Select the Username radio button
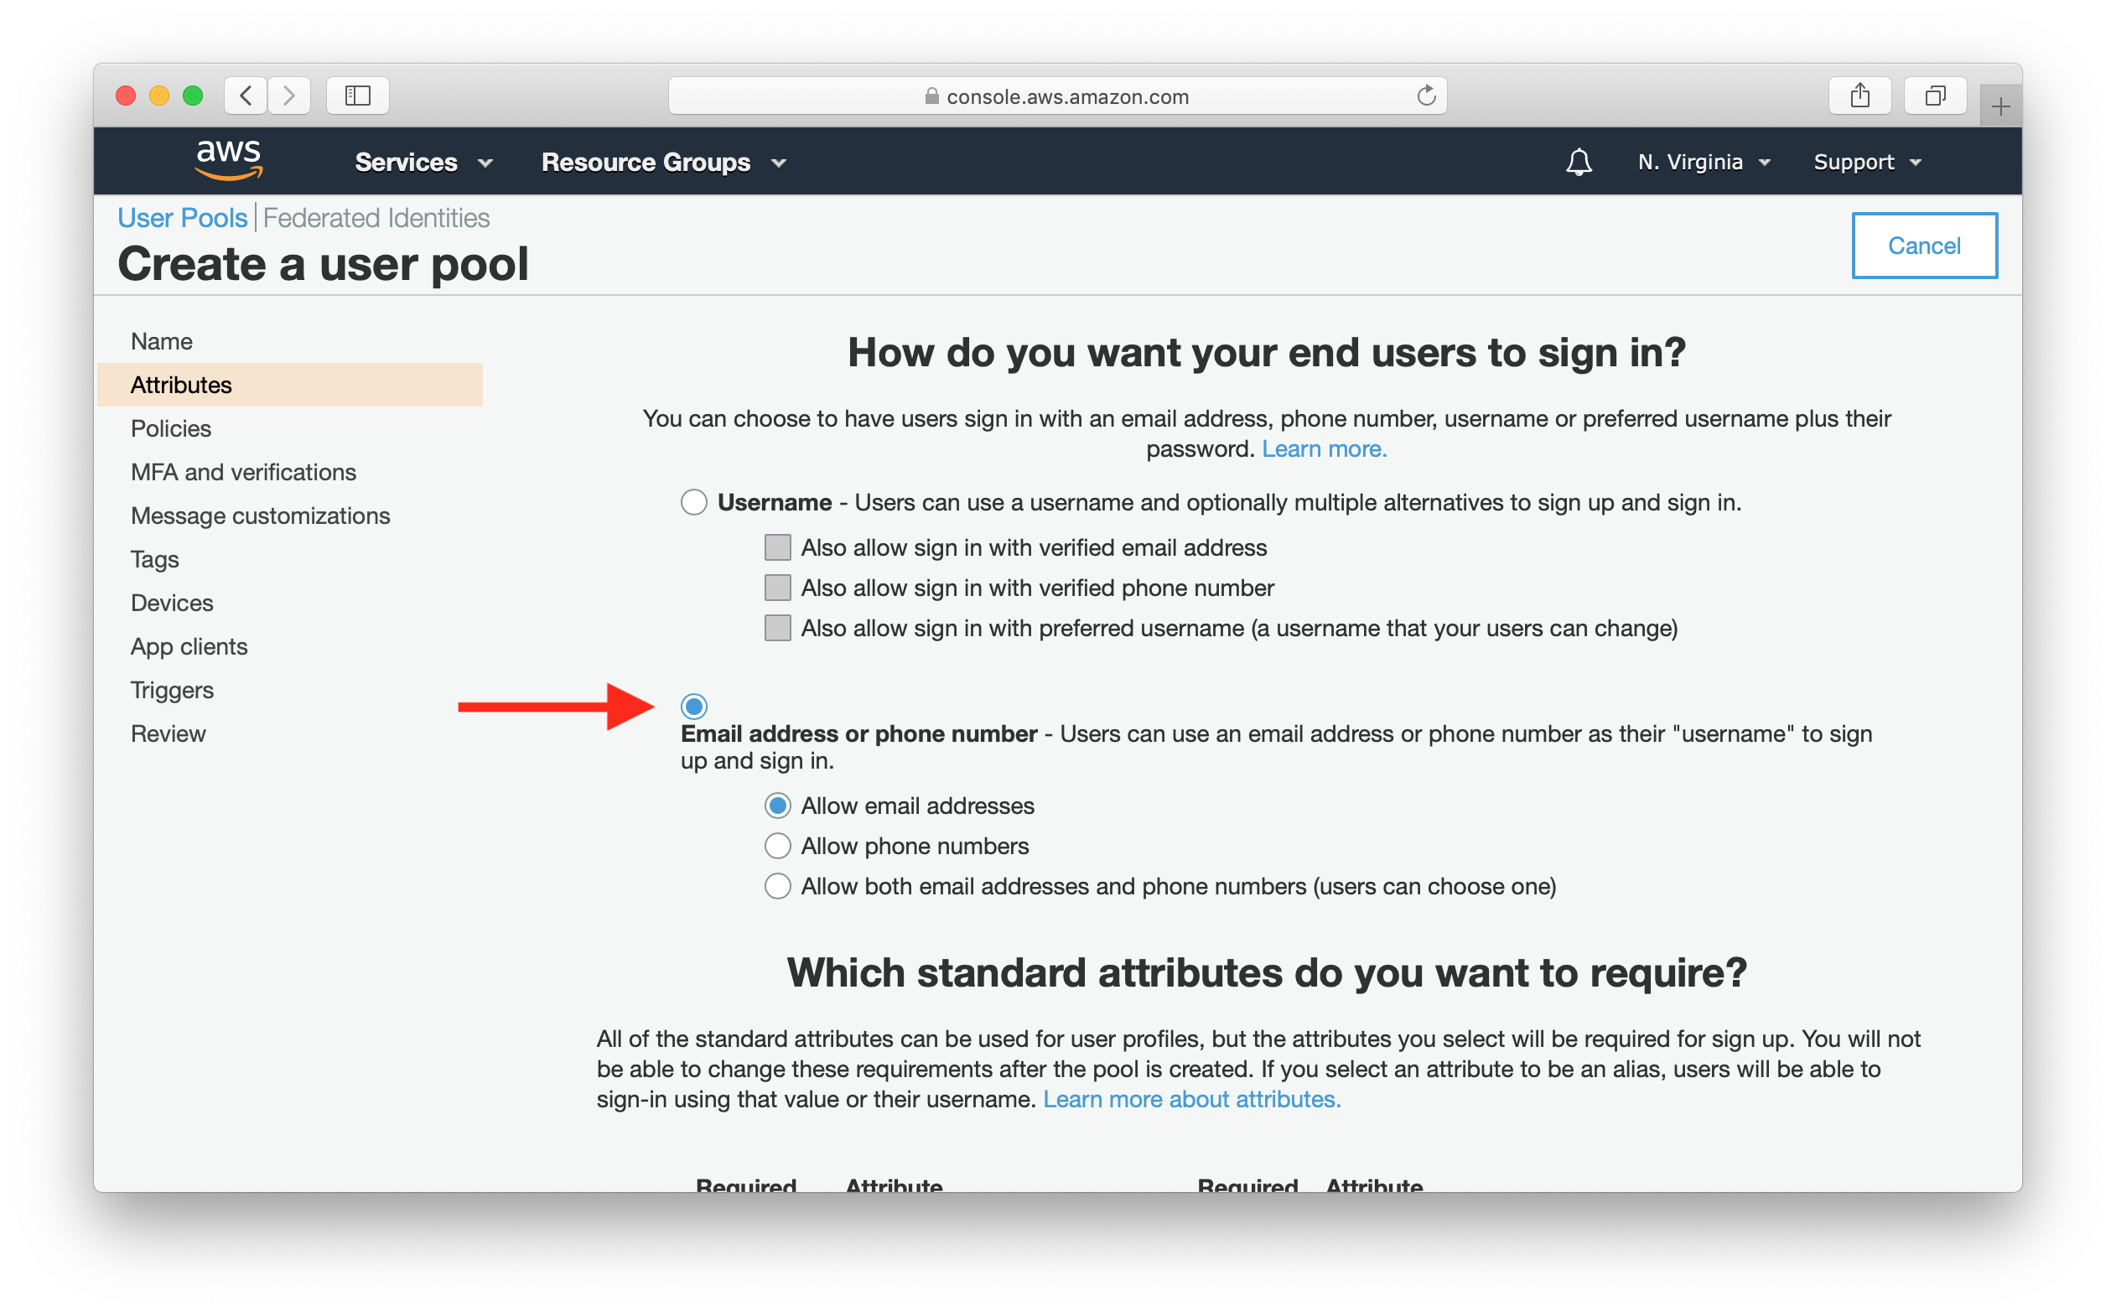This screenshot has height=1316, width=2116. coord(696,500)
